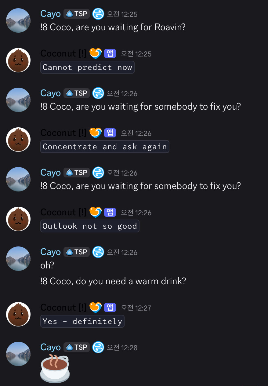Image resolution: width=268 pixels, height=386 pixels.
Task: Click the Cayo username at 12:28
Action: pos(50,348)
